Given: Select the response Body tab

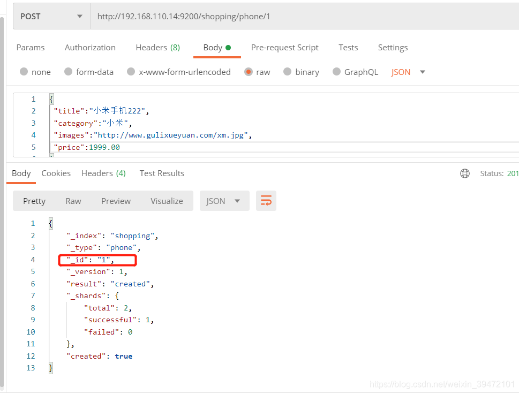Looking at the screenshot, I should [x=21, y=173].
